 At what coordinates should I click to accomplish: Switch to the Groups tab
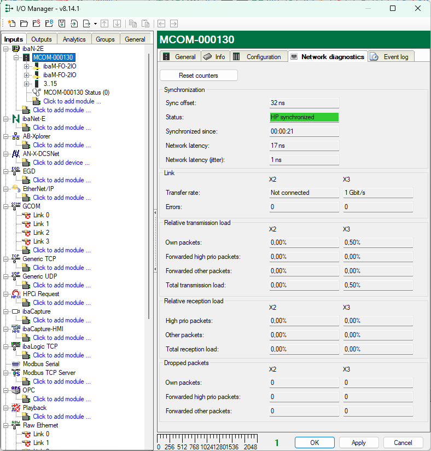point(105,39)
